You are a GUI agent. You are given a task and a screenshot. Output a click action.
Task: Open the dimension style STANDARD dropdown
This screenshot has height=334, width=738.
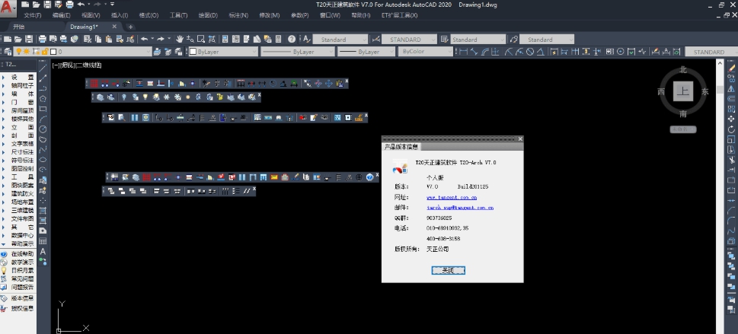(410, 40)
